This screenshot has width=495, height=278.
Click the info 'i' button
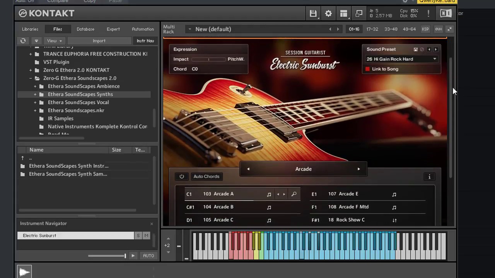[x=429, y=176]
